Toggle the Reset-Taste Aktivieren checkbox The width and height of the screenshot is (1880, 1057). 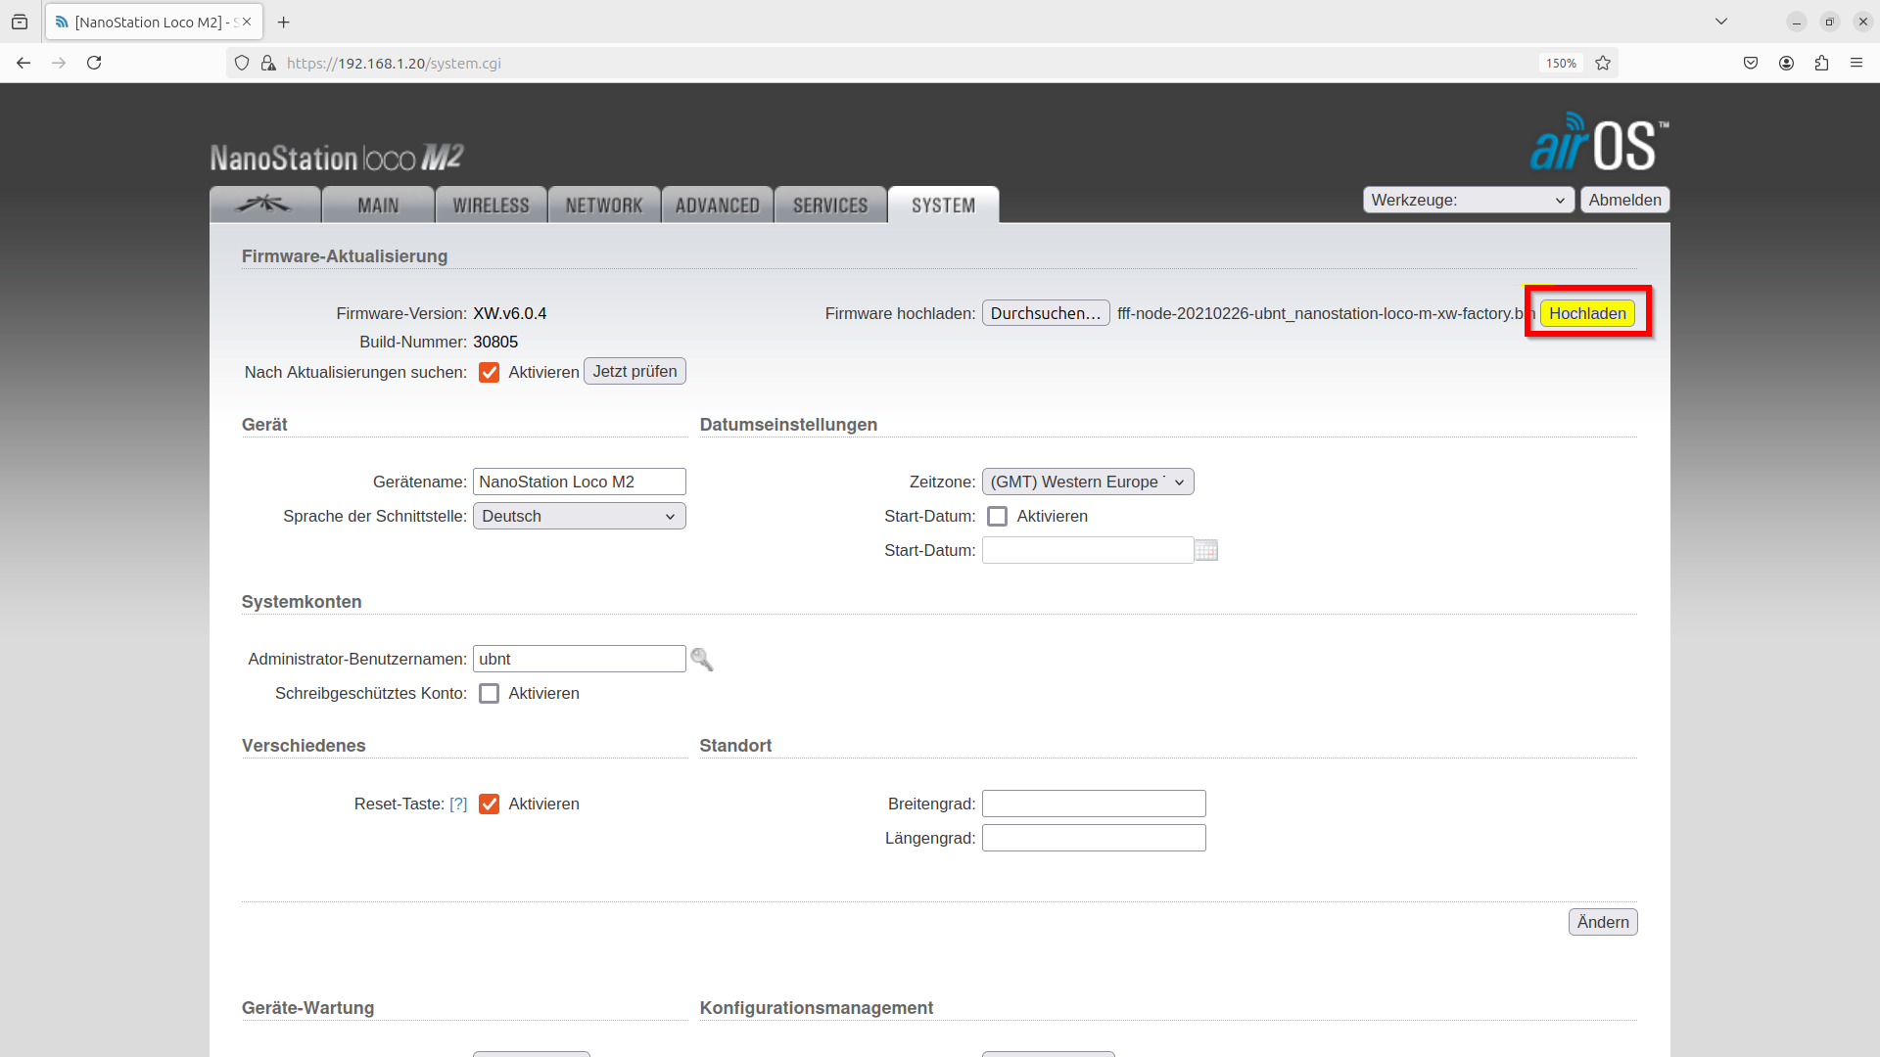(x=490, y=804)
